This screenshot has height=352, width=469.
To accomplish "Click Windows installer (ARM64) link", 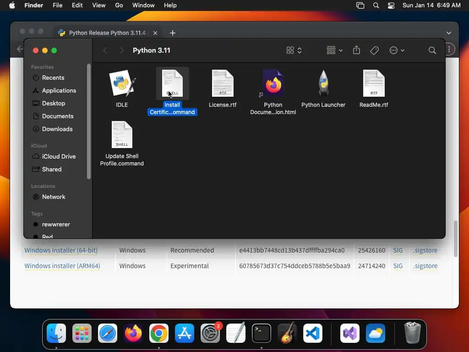I will pos(62,266).
